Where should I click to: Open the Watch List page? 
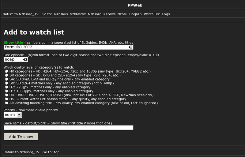[152, 14]
